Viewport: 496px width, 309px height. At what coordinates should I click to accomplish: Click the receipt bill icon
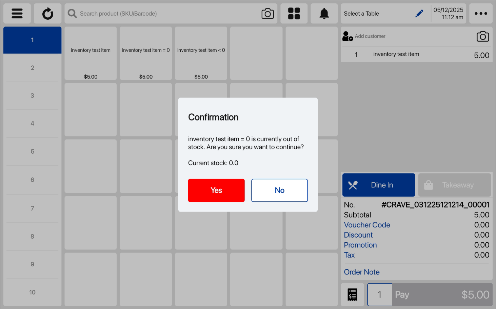coord(352,294)
